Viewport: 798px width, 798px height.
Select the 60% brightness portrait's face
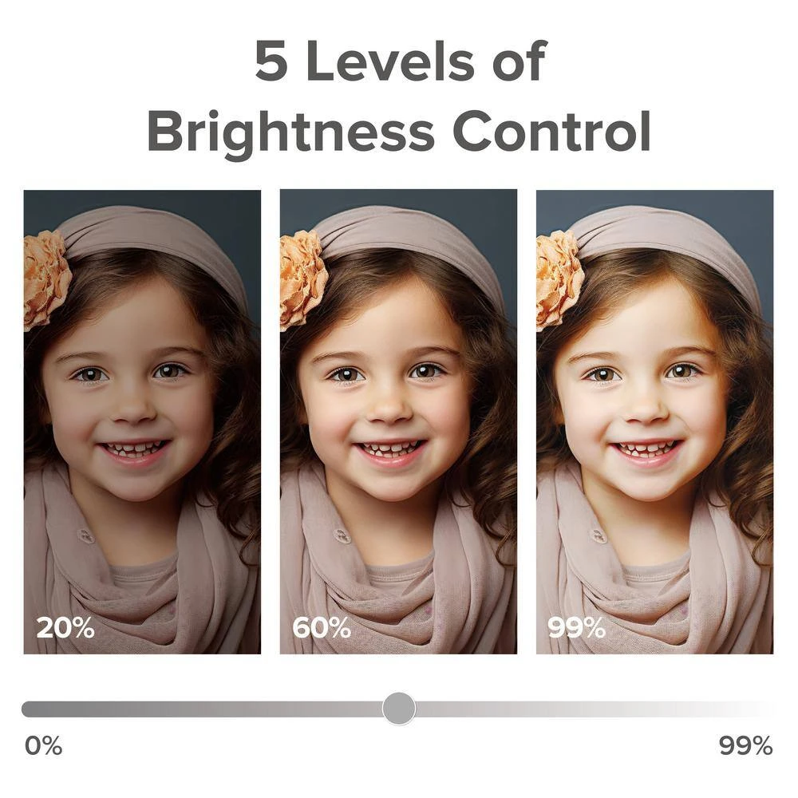click(x=389, y=399)
